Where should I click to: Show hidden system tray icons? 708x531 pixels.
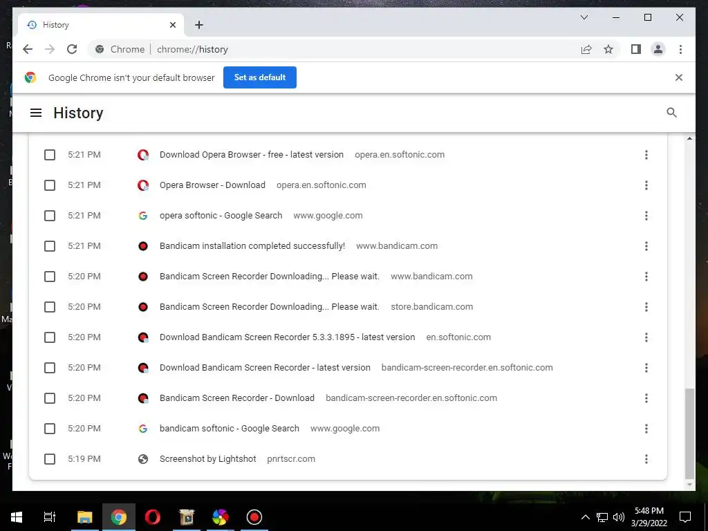(x=585, y=517)
